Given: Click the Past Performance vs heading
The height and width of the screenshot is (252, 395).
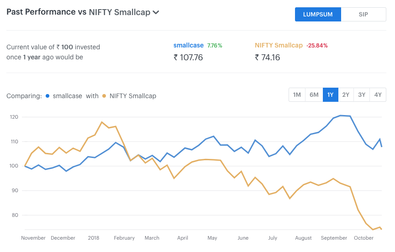Looking at the screenshot, I should tap(47, 12).
